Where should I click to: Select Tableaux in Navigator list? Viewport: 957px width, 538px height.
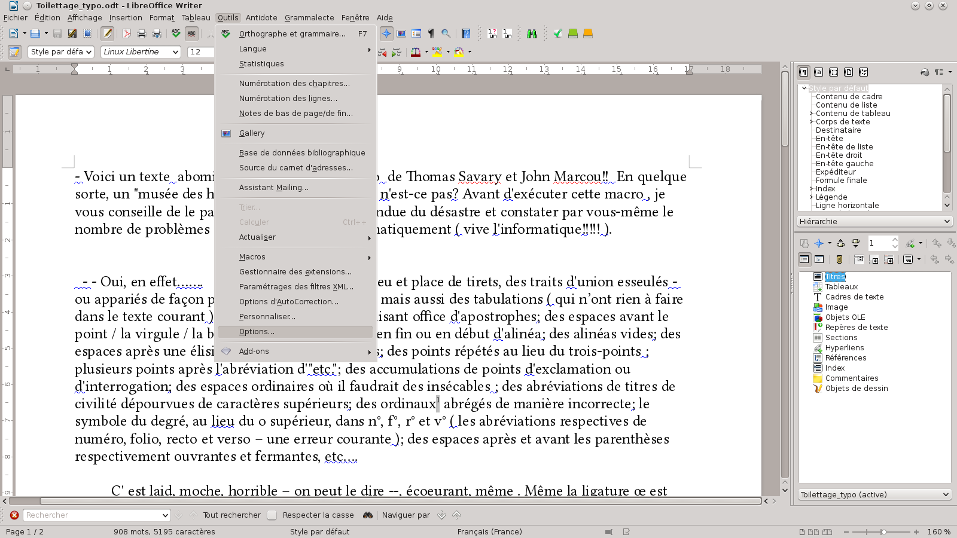coord(842,287)
